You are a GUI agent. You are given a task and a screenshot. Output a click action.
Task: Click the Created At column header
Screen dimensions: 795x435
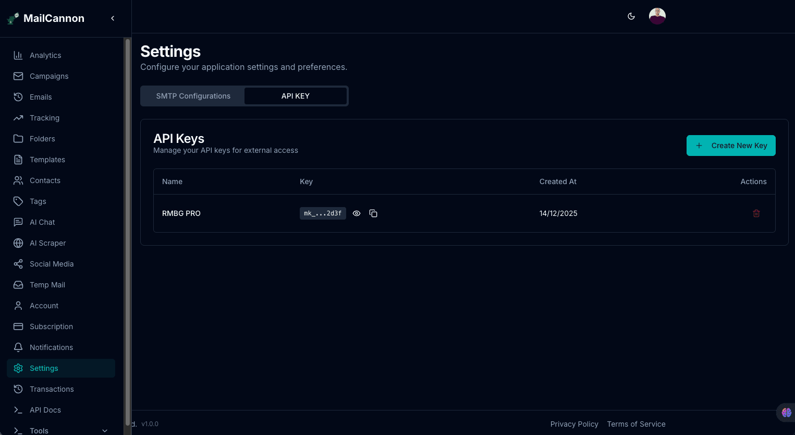pyautogui.click(x=558, y=182)
